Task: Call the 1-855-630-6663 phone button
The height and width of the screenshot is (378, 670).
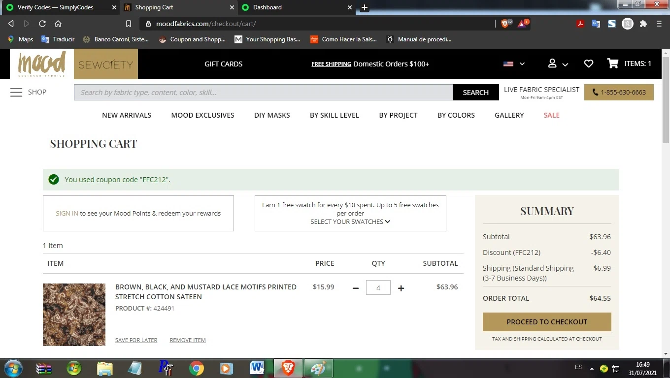Action: (619, 93)
